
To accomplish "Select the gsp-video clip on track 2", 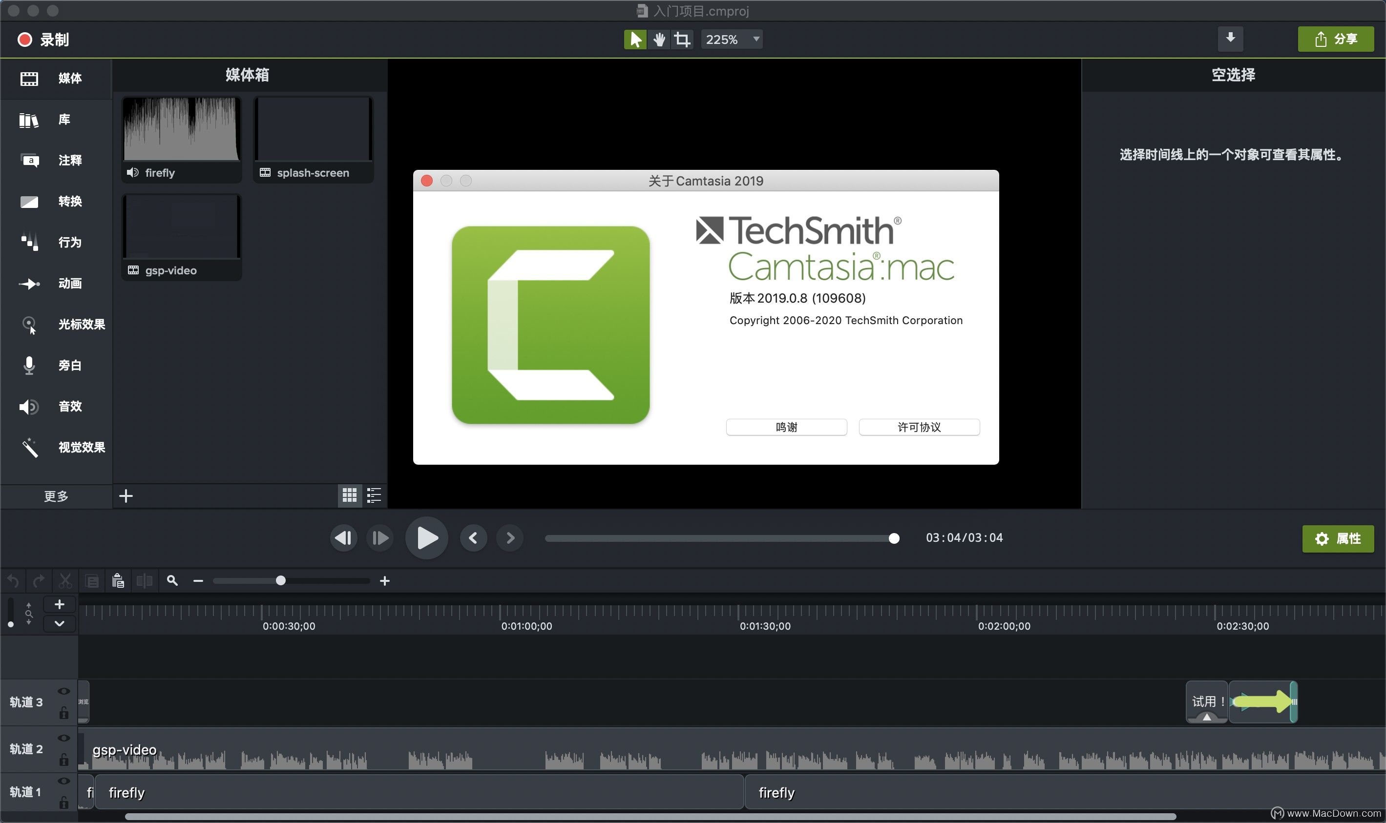I will 732,750.
